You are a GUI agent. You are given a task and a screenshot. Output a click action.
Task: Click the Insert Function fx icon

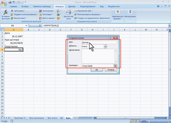coord(6,15)
